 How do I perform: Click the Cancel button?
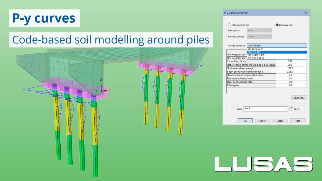click(263, 121)
